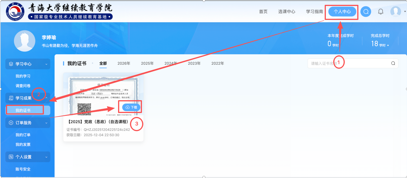
Task: Click the large profile avatar picture
Action: (25, 41)
